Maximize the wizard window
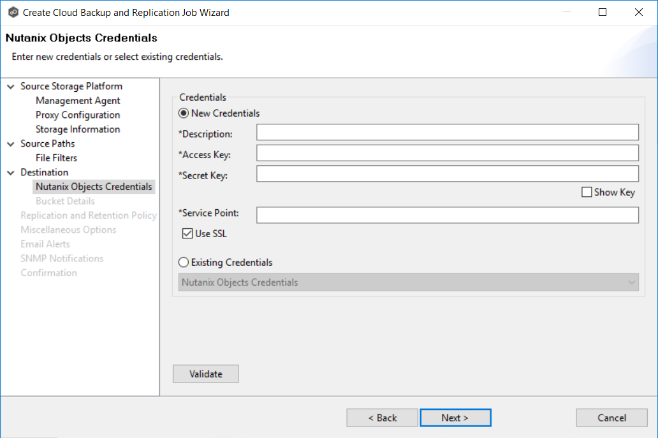 (603, 13)
